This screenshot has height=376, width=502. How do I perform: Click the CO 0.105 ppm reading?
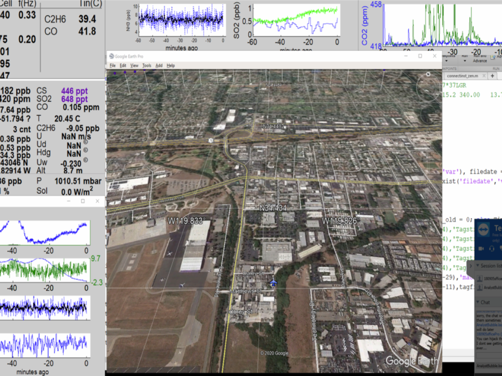[81, 108]
